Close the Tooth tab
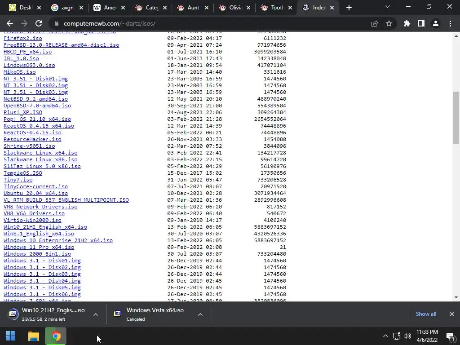The width and height of the screenshot is (460, 345). pos(290,8)
